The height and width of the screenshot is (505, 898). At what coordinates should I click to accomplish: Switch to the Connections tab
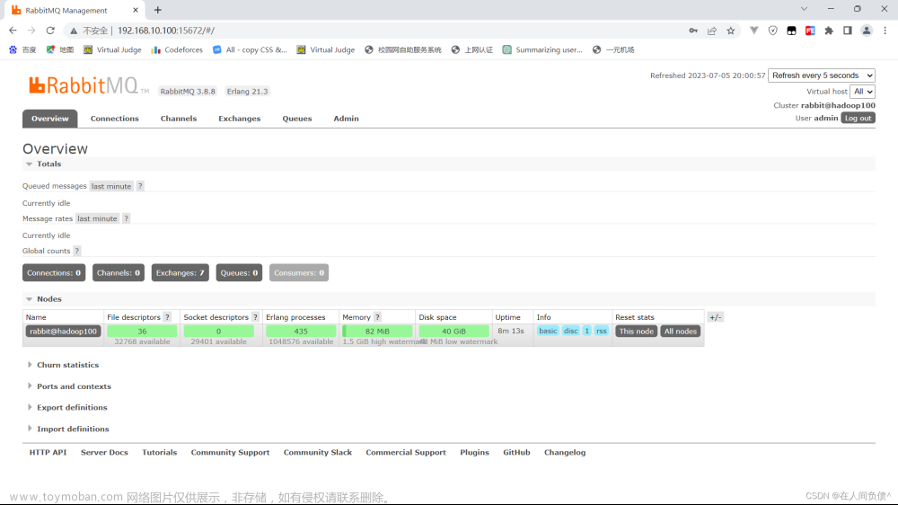[x=115, y=119]
